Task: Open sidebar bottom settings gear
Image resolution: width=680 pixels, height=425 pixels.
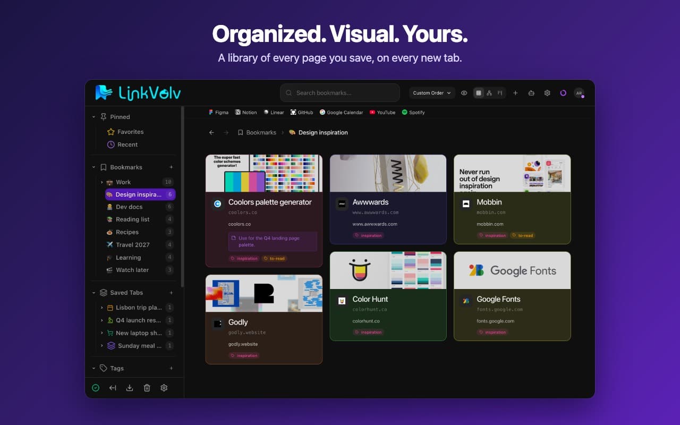Action: coord(164,388)
